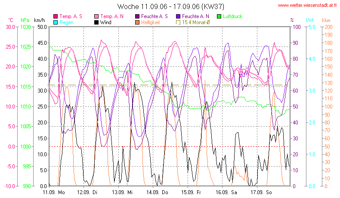
Task: Select the Temp. A. N legend label
Action: (112, 16)
